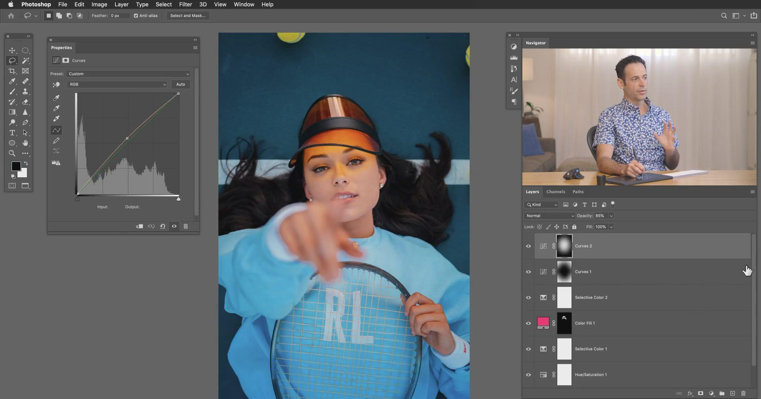Select the Move tool
Image resolution: width=761 pixels, height=399 pixels.
pyautogui.click(x=12, y=51)
